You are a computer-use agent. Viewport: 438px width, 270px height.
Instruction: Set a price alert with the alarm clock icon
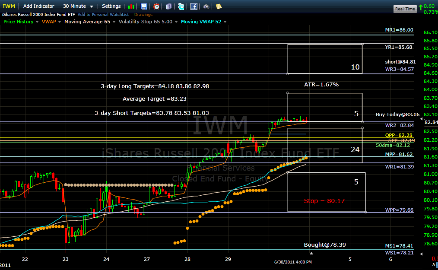point(156,6)
